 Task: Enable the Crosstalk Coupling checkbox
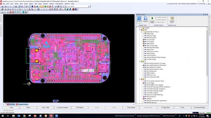point(144,93)
